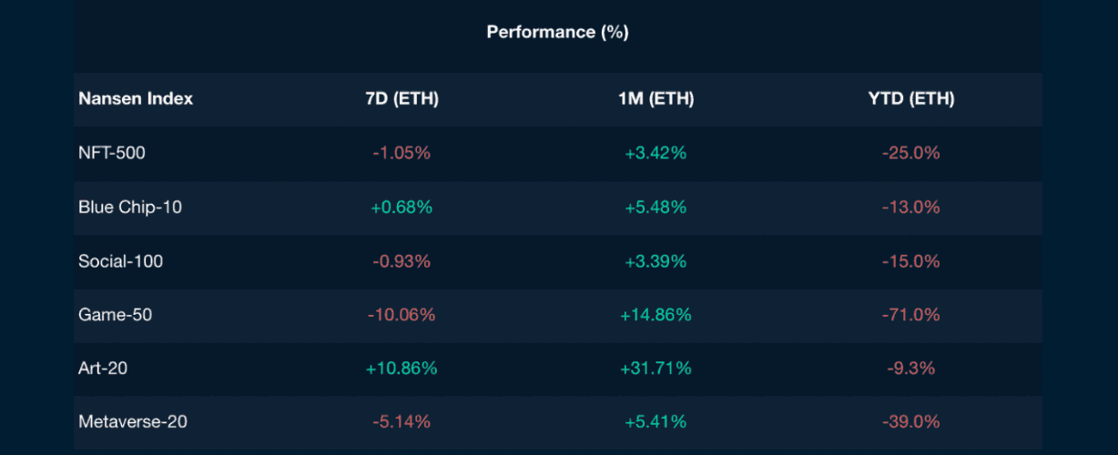Click Game-50 7D value -10.06%
Screen dimensions: 1118x455
tap(401, 315)
